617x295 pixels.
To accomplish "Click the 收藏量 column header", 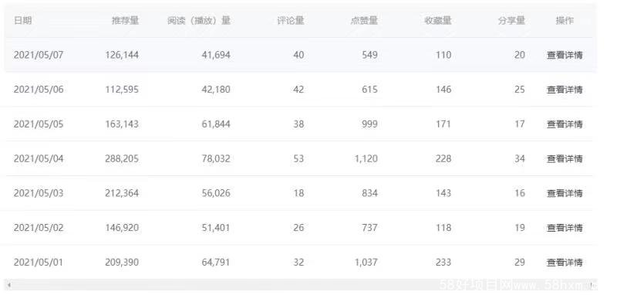I will point(437,21).
